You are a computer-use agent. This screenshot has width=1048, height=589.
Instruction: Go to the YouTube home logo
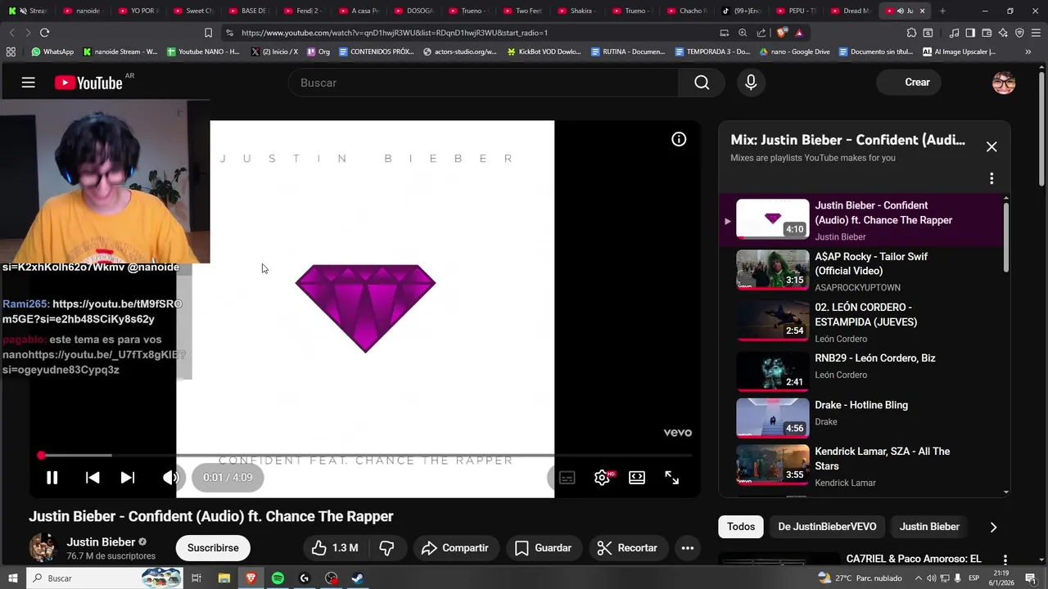coord(88,83)
